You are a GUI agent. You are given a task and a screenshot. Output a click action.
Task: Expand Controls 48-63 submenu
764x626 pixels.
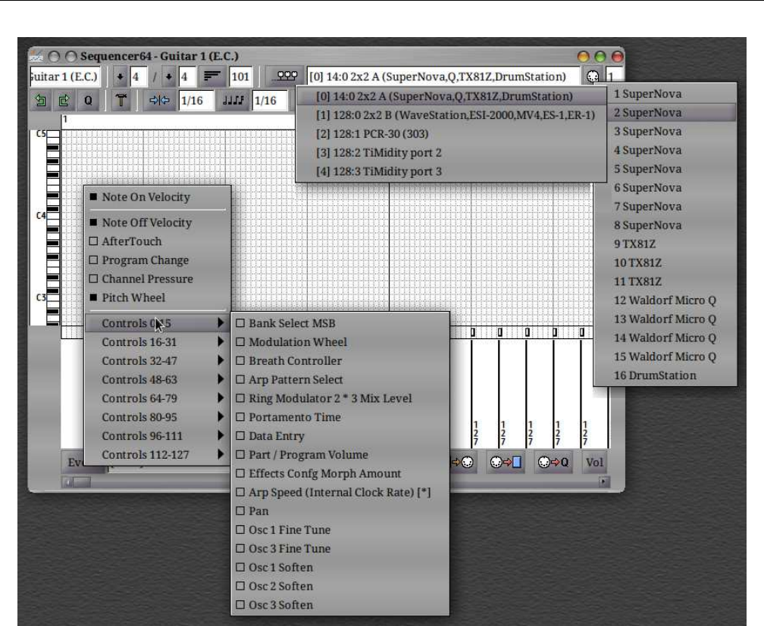(158, 380)
